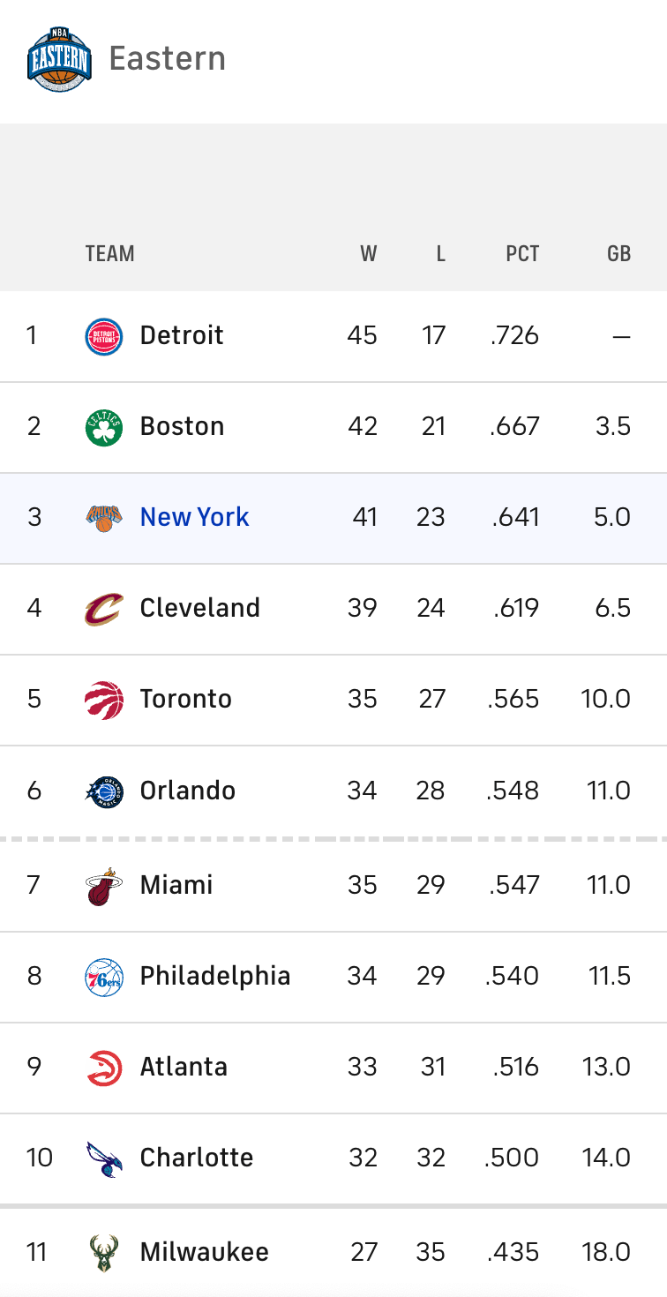Sort standings by the PCT column header

click(522, 254)
